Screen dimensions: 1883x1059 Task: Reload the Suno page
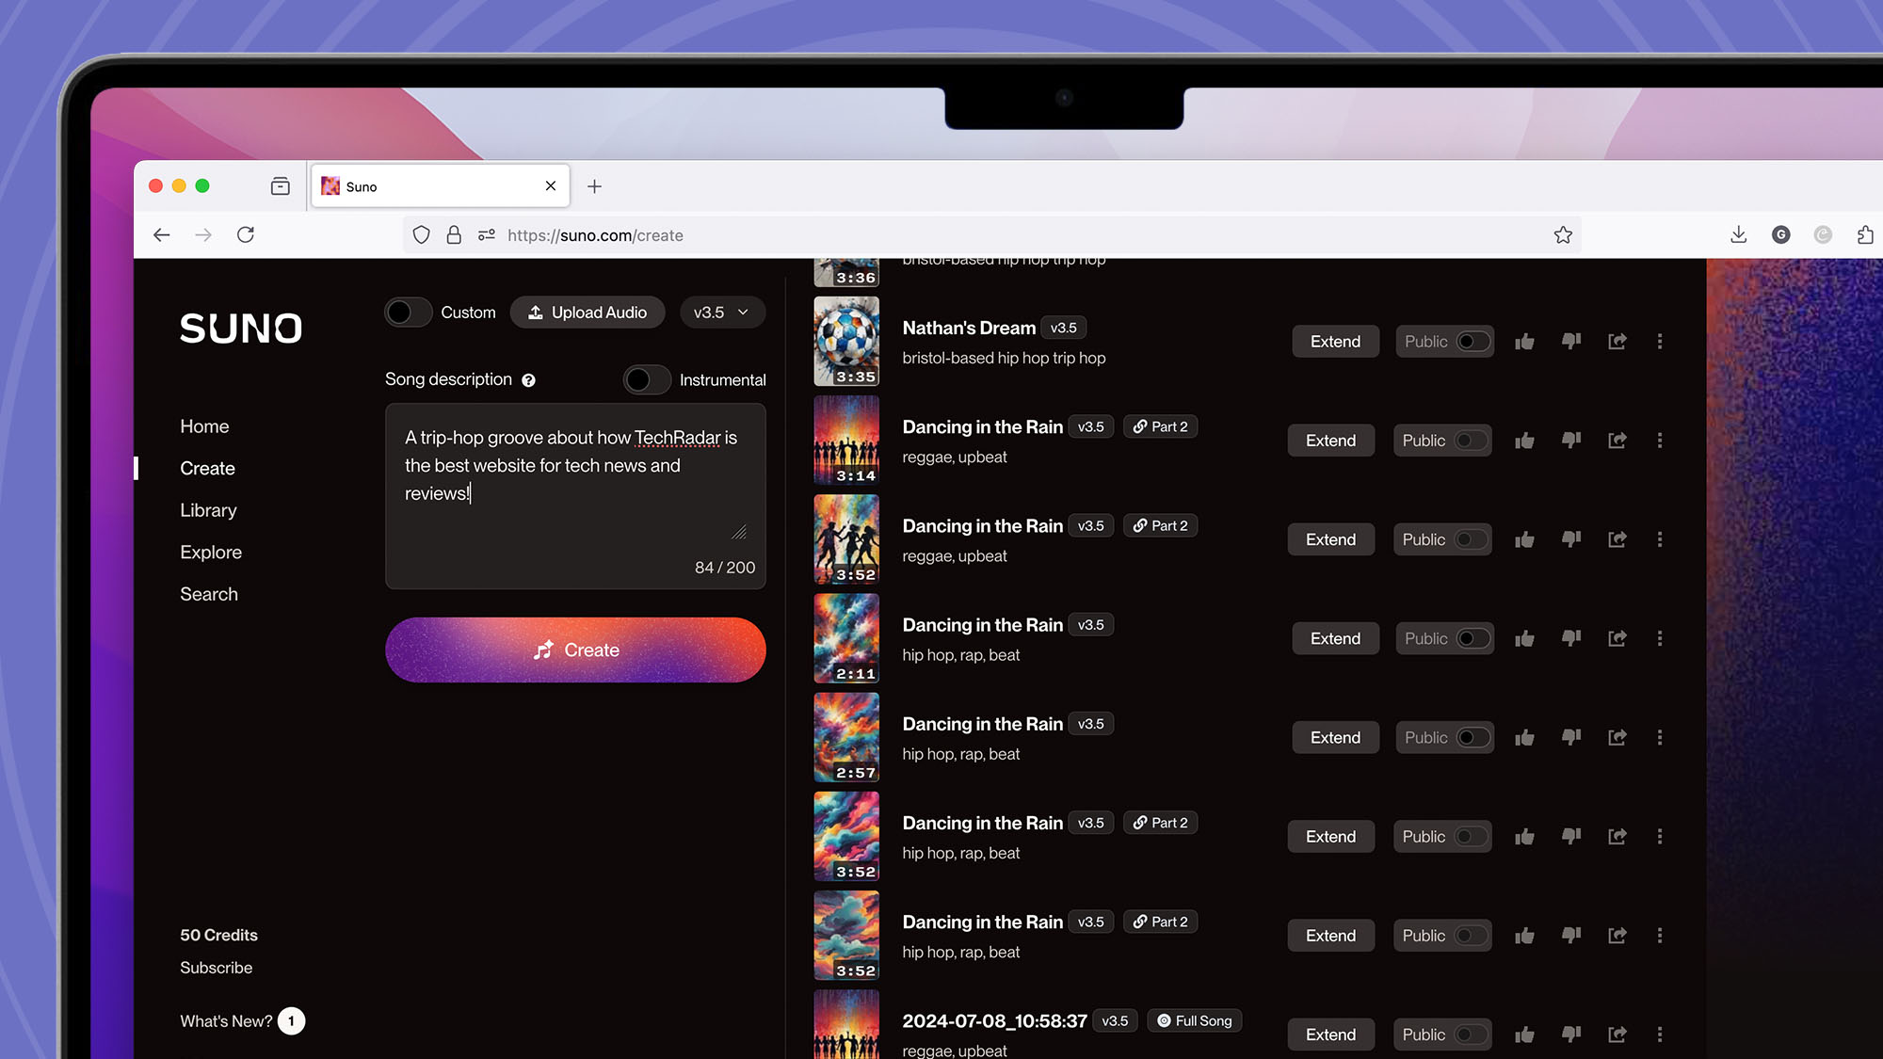[246, 234]
